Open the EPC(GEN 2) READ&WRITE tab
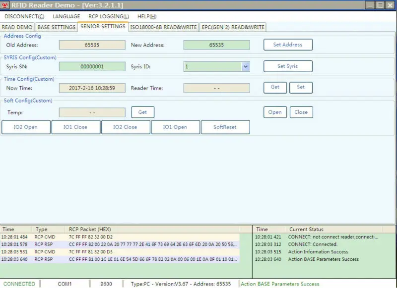This screenshot has height=288, width=397. coord(232,27)
